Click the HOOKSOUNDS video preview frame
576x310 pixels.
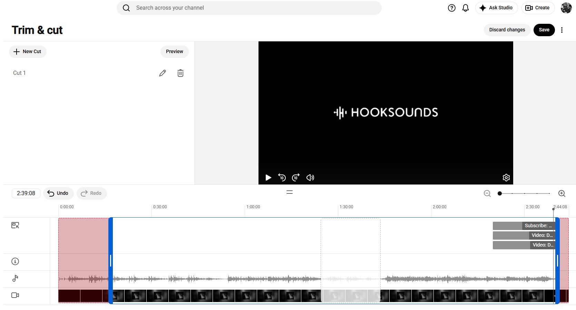coord(385,113)
